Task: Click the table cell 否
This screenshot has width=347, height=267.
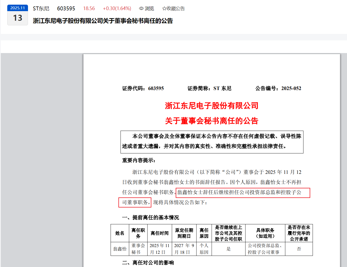Action: (x=299, y=249)
